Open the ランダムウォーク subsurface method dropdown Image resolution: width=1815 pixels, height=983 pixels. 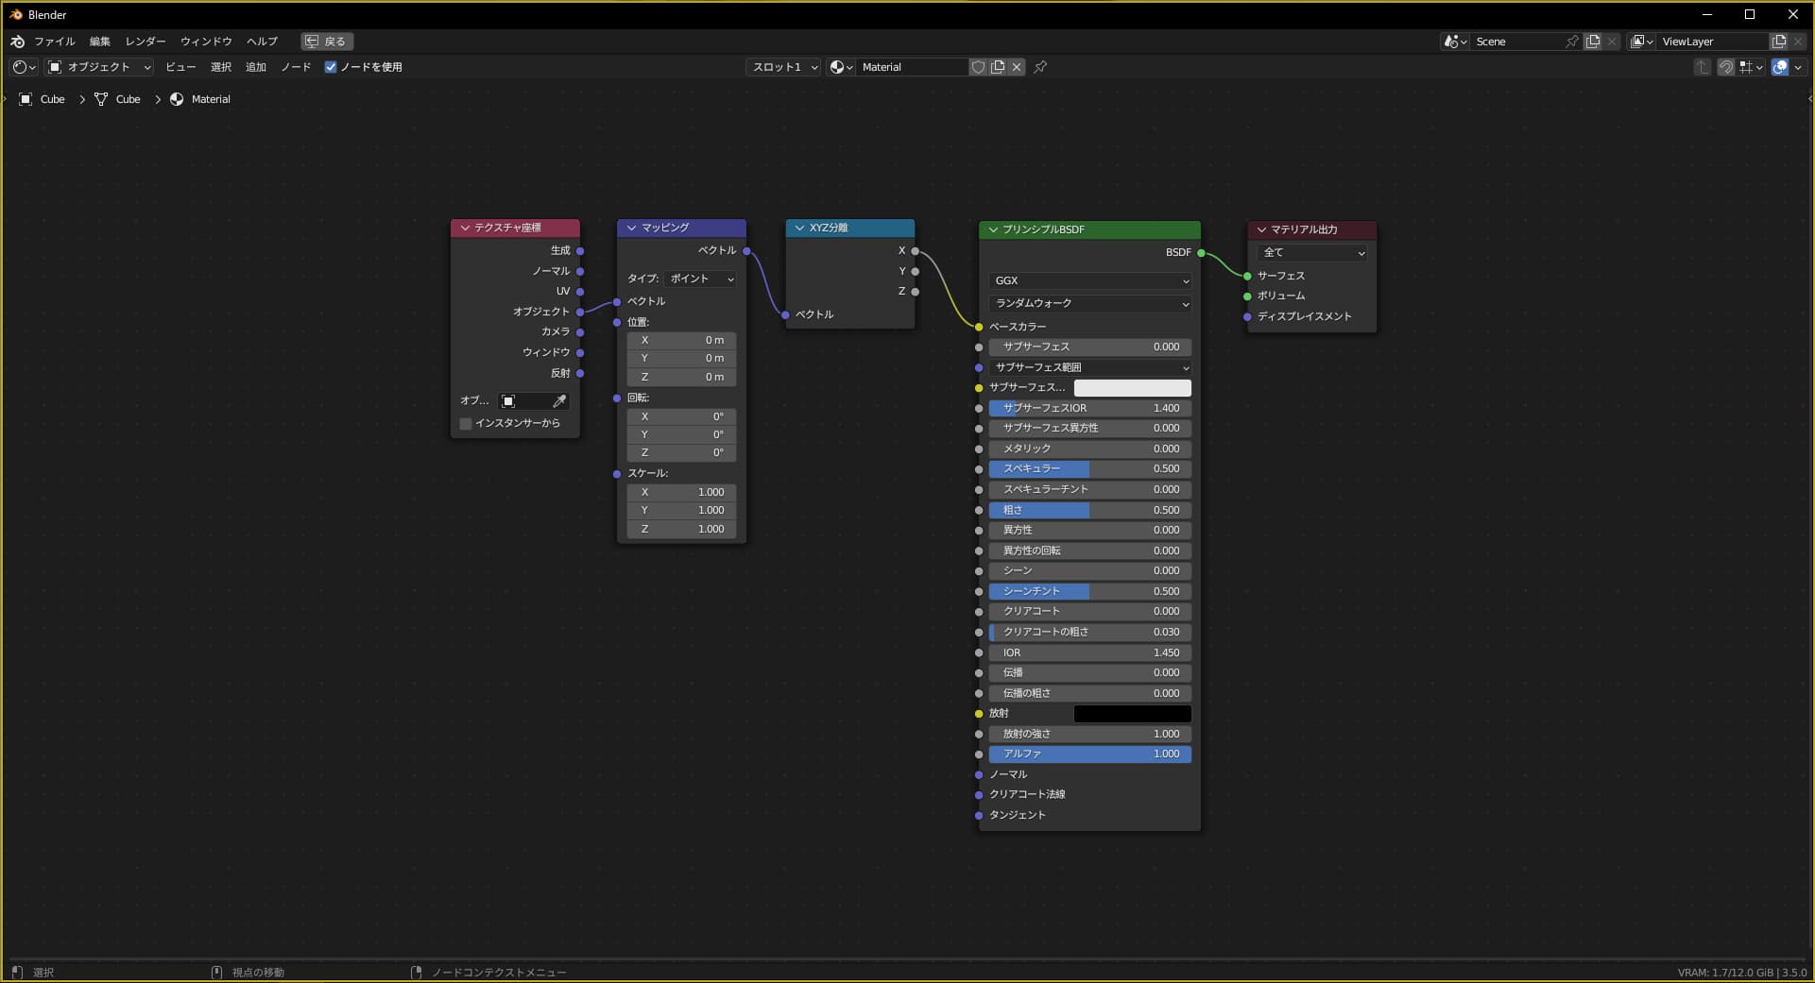click(x=1090, y=303)
